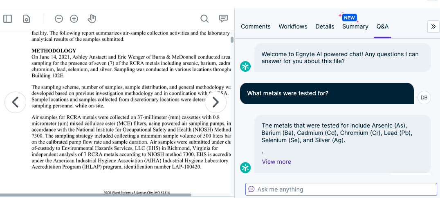Focus the Ask me anything field
440x198 pixels.
(341, 189)
